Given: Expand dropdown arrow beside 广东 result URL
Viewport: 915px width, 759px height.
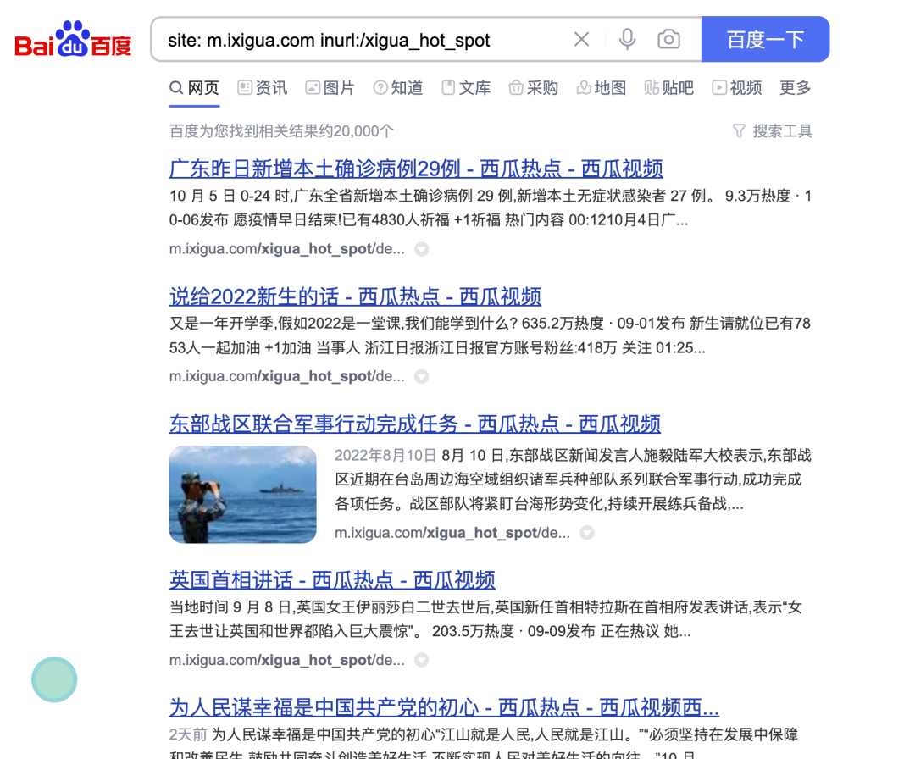Looking at the screenshot, I should tap(421, 249).
